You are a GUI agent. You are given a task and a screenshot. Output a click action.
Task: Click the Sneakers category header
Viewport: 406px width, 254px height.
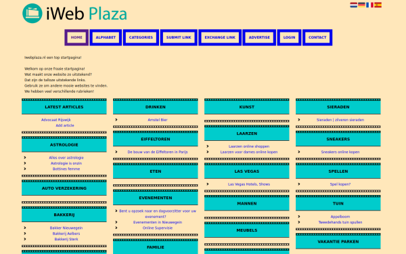coord(338,139)
